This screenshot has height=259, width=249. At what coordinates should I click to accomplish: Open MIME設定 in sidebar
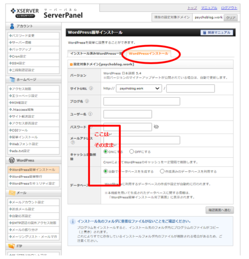33,103
